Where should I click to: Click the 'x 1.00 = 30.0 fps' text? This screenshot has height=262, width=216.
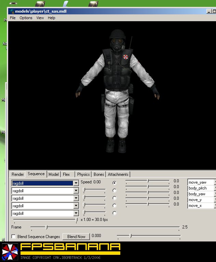pos(94,220)
